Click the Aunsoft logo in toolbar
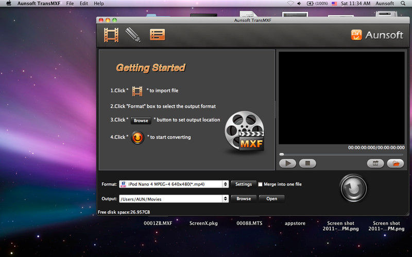 [x=377, y=35]
